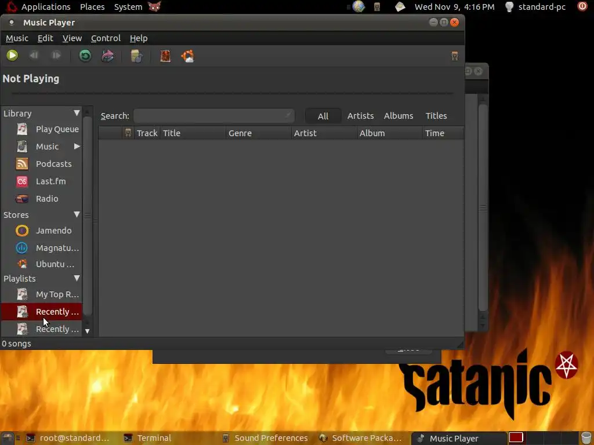The height and width of the screenshot is (445, 594).
Task: Click the mail envelope indicator icon
Action: click(x=400, y=7)
